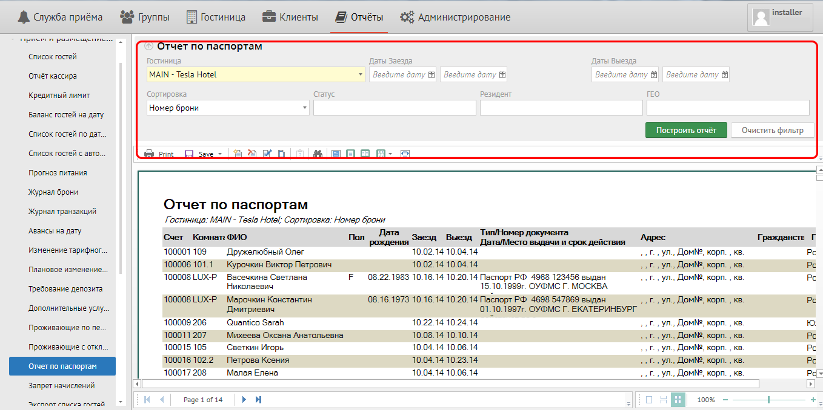
Task: Toggle multiple pages view mode
Action: click(x=678, y=400)
